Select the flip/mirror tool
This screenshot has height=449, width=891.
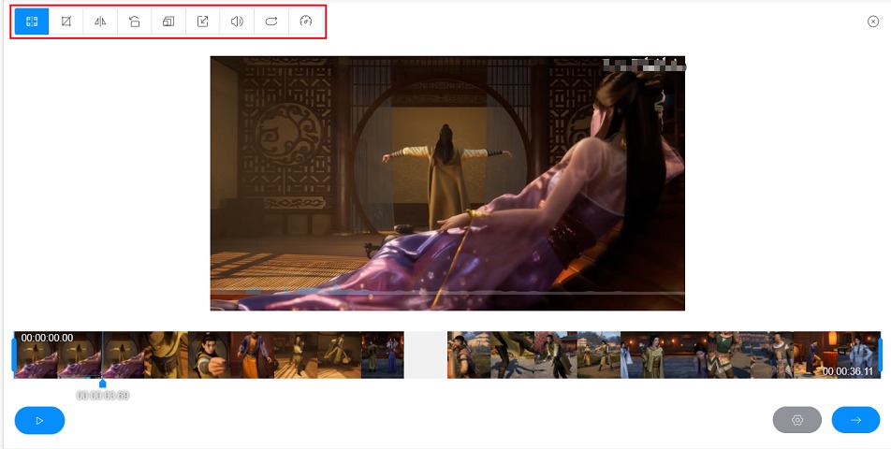(100, 22)
